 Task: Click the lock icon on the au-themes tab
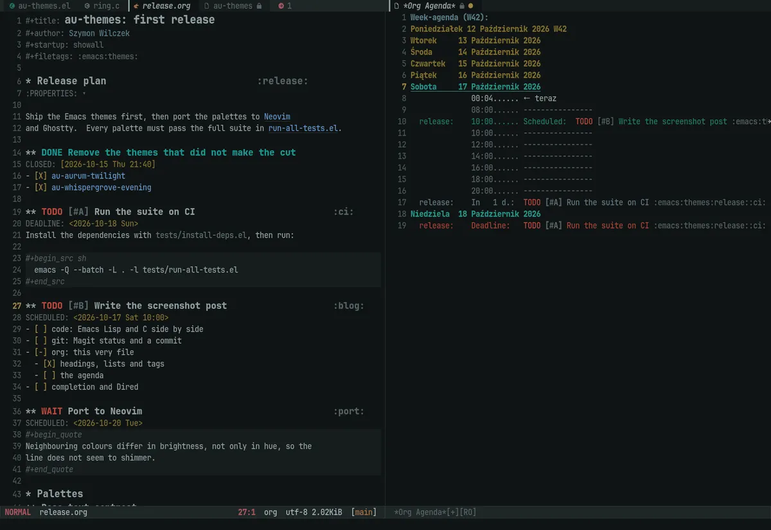[x=259, y=6]
